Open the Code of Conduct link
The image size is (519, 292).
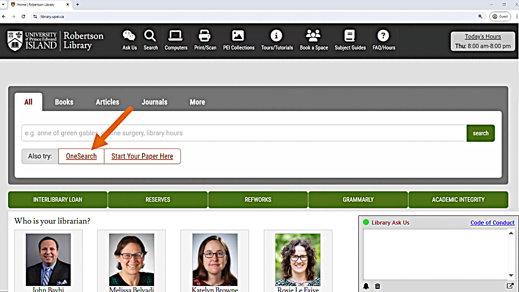[x=492, y=223]
